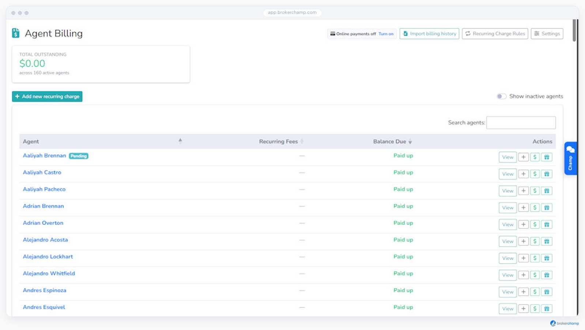Gift credit icon for Aaliyah Brennan
The height and width of the screenshot is (330, 585).
point(547,157)
